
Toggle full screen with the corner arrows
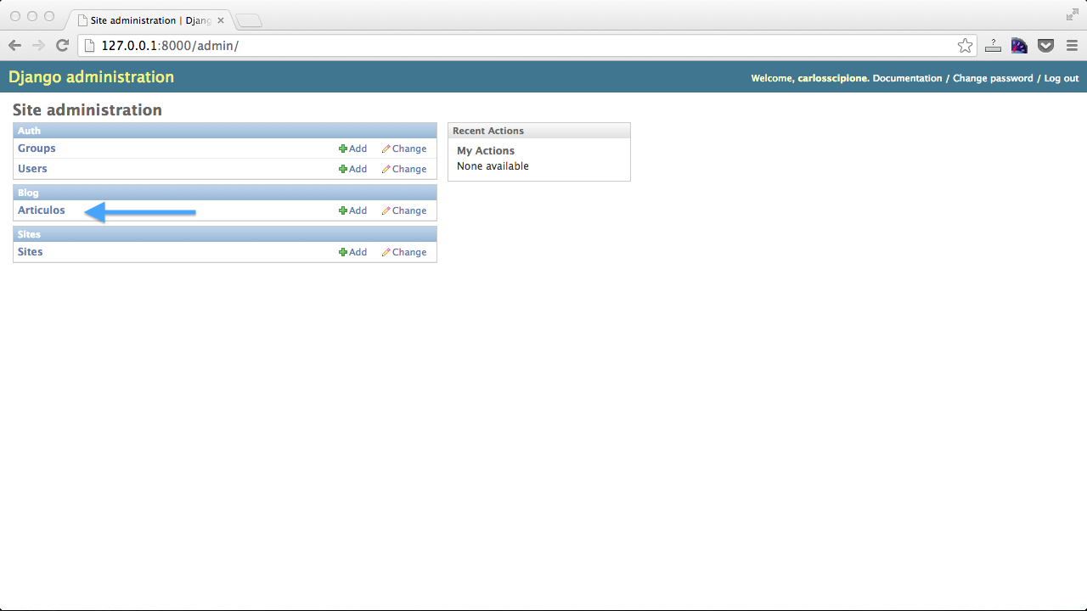(x=1072, y=14)
